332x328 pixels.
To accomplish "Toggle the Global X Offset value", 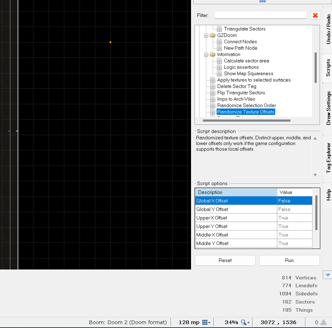I will pos(294,201).
